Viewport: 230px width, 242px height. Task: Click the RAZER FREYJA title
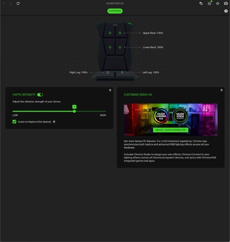click(115, 4)
